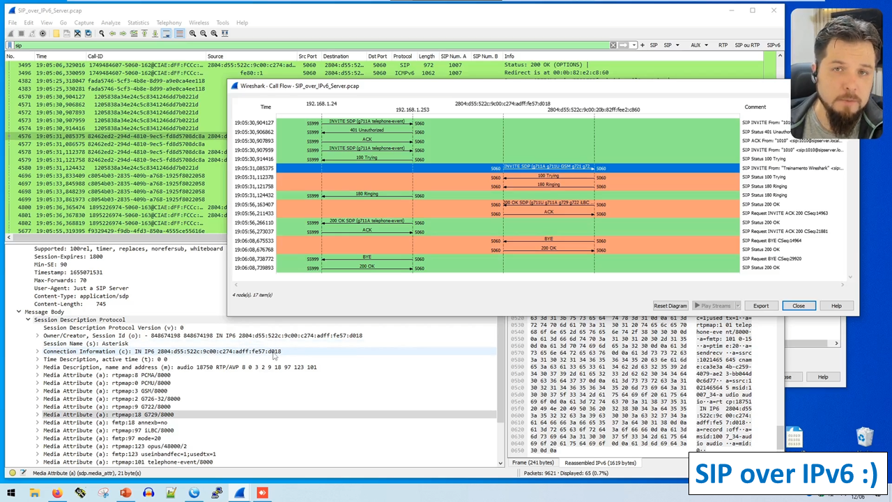
Task: Toggle auto-scroll during live capture
Action: point(166,33)
